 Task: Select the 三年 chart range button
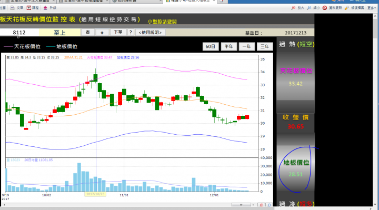(x=265, y=46)
